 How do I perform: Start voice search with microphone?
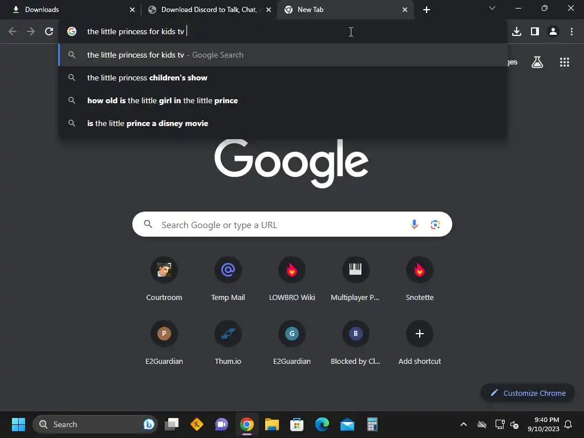[414, 225]
